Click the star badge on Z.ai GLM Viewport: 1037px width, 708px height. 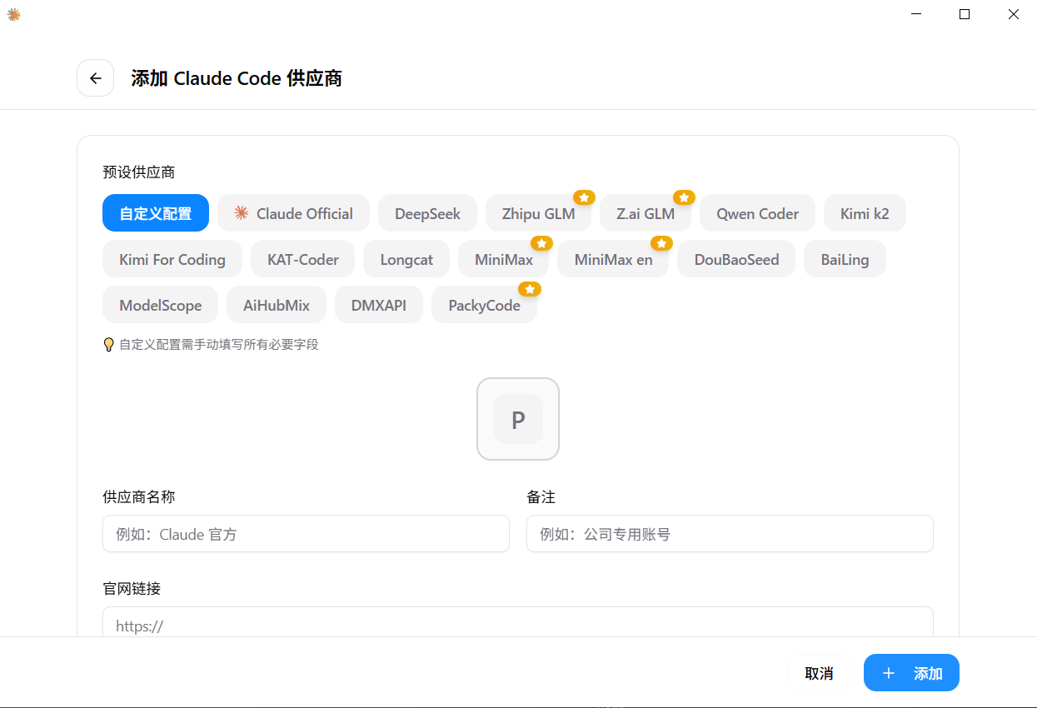click(x=684, y=197)
